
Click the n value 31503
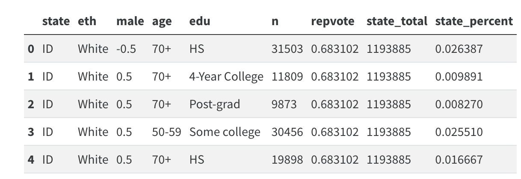(287, 49)
